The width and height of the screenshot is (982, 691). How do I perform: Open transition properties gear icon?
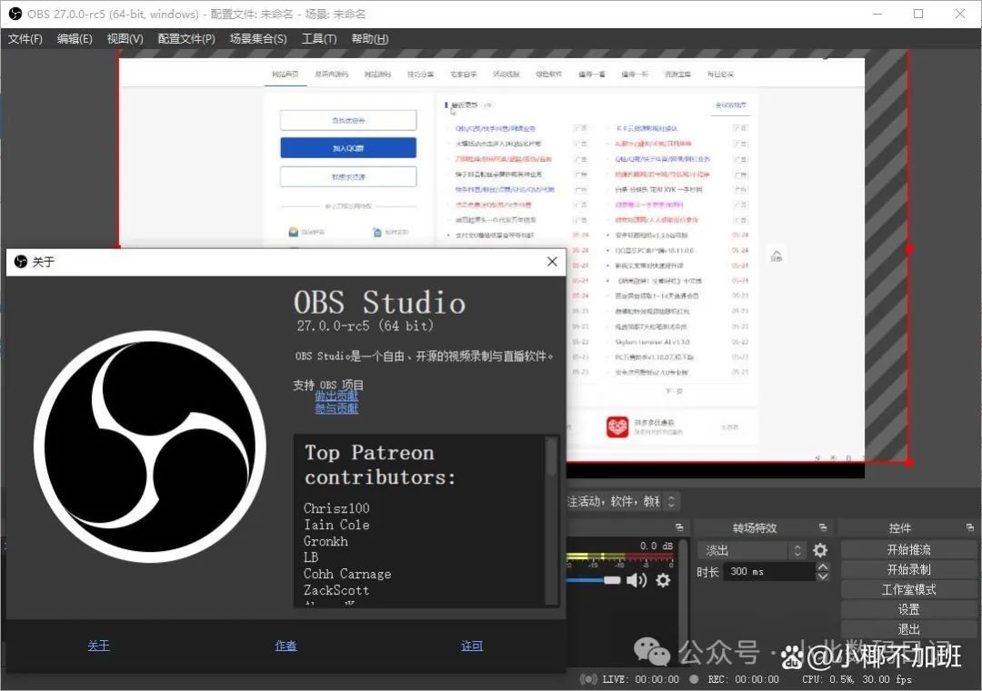click(820, 550)
